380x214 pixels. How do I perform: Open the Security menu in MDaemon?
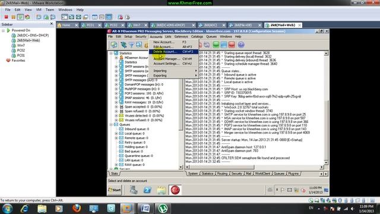click(x=141, y=37)
